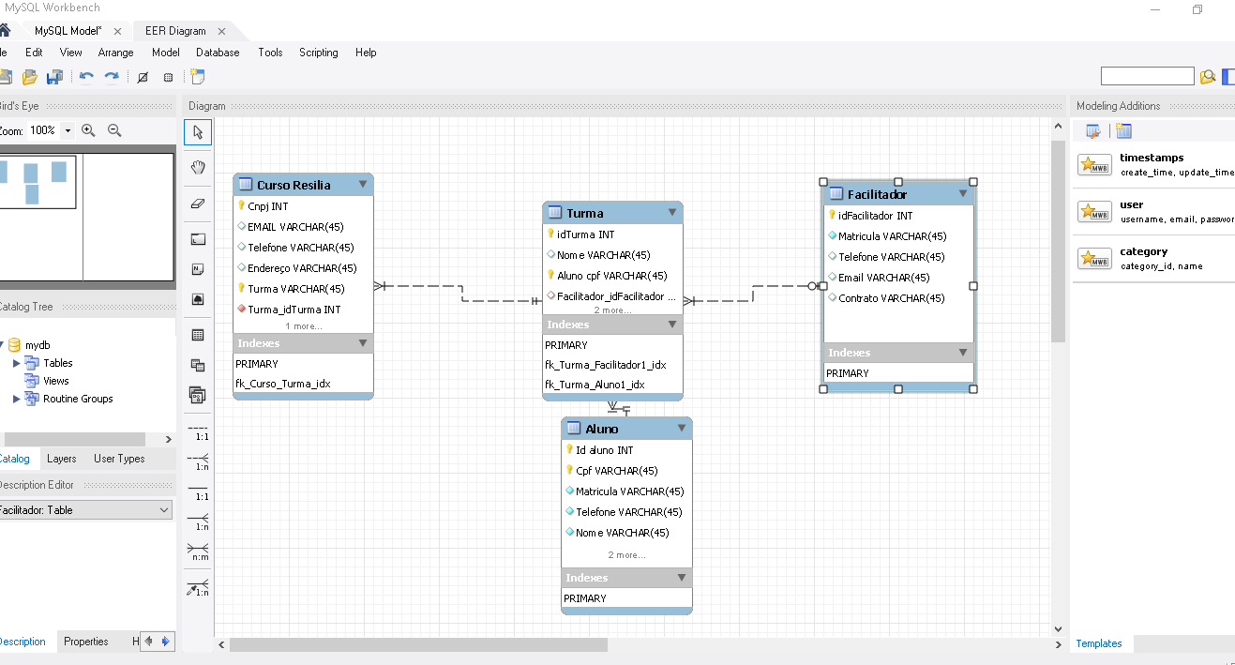The height and width of the screenshot is (665, 1235).
Task: Select the fk_Turma_Aluno1_idx index row
Action: tap(612, 385)
